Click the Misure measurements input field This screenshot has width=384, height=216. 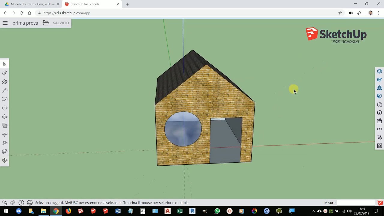coord(356,203)
